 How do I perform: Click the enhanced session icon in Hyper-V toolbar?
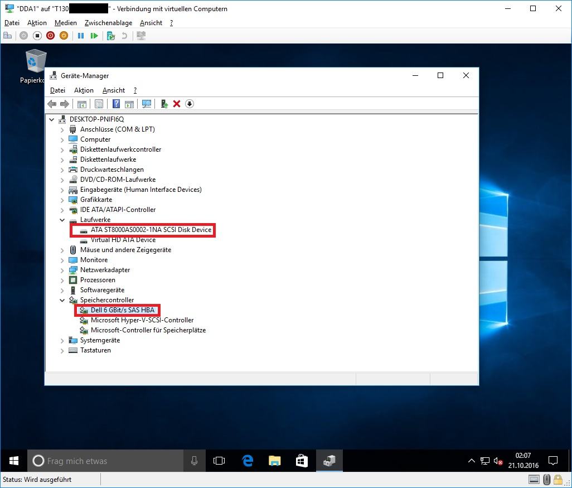(x=141, y=35)
